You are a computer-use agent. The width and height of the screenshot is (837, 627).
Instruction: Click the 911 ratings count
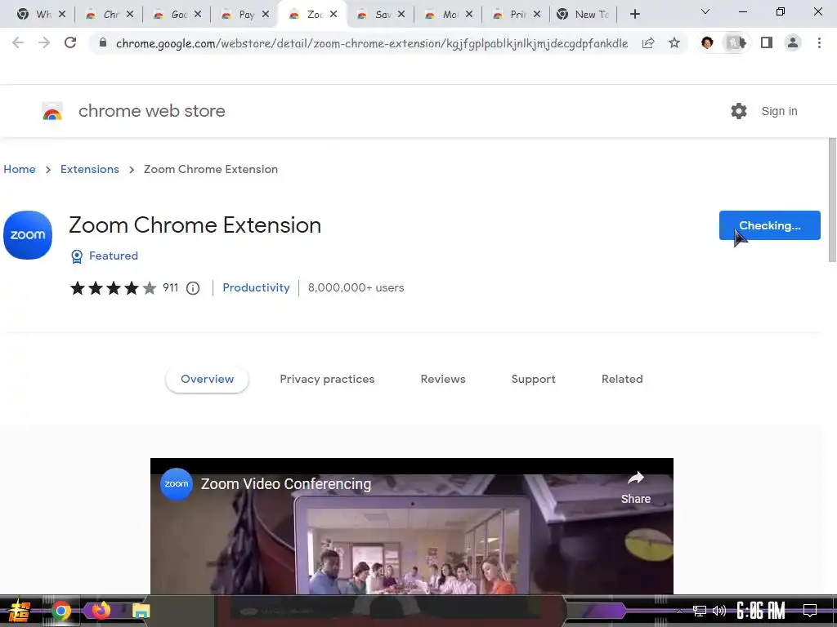(x=170, y=288)
